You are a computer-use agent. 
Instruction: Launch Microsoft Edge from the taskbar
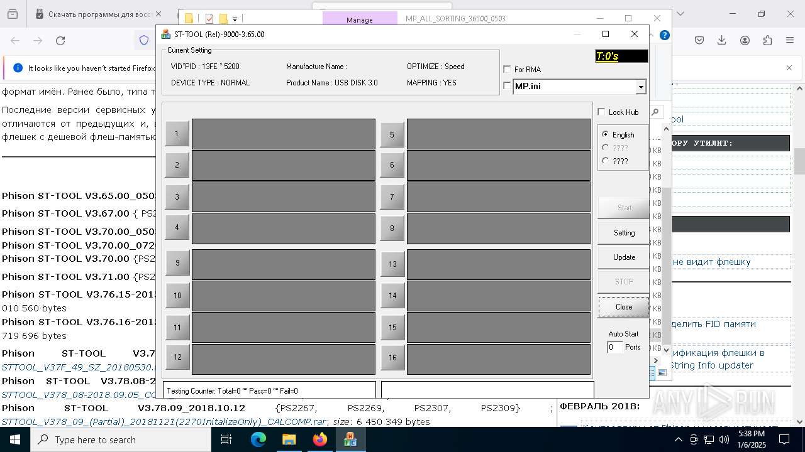point(258,439)
